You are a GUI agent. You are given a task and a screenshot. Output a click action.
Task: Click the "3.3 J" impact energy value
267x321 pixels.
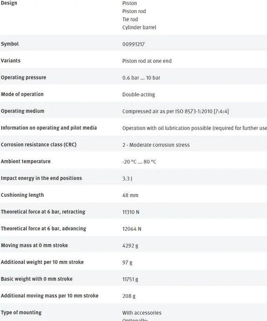[128, 178]
